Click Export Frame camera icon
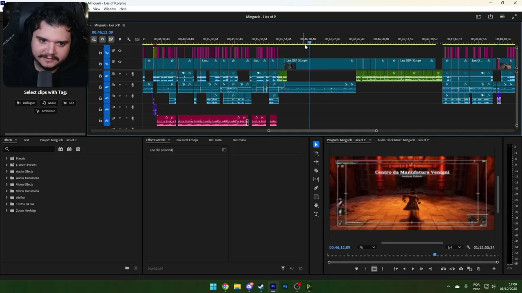 click(461, 269)
